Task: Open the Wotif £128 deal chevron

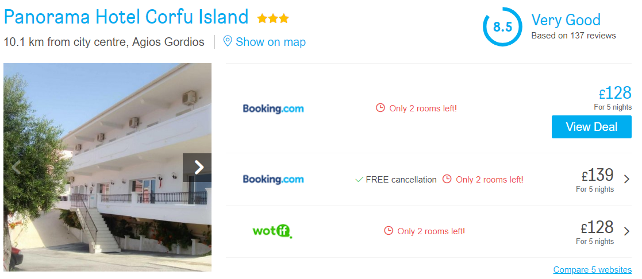Action: pyautogui.click(x=627, y=231)
